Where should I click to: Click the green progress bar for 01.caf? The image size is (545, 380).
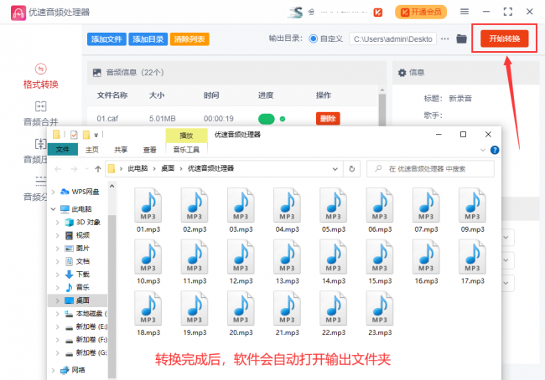(267, 119)
